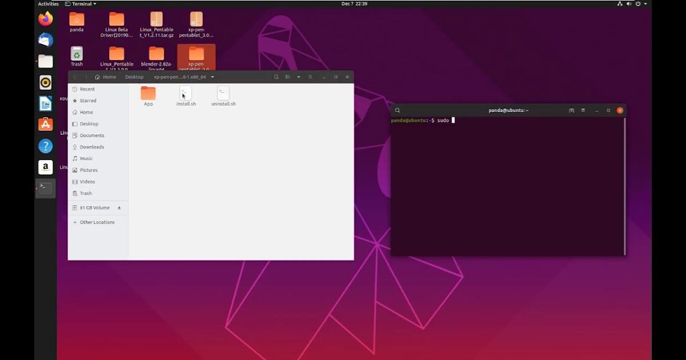Open Music in Files sidebar
The width and height of the screenshot is (686, 360).
(98, 158)
